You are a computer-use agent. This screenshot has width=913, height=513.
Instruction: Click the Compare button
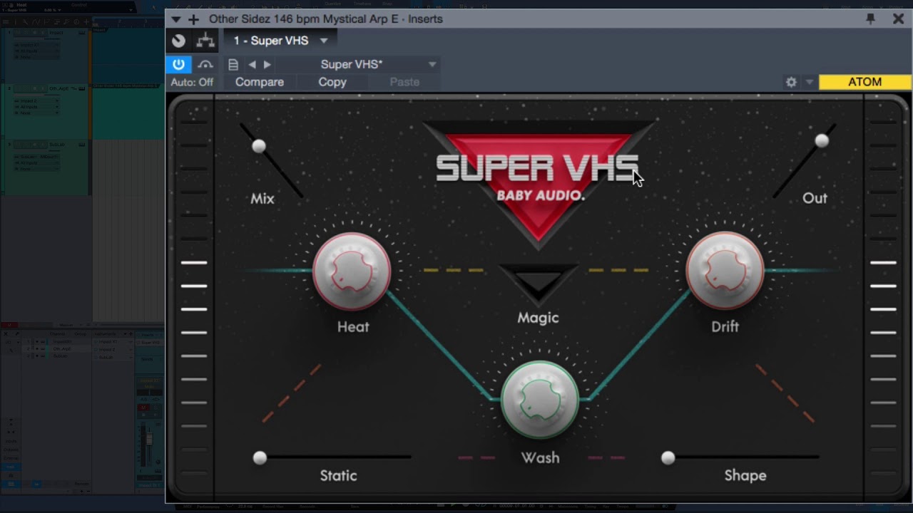click(260, 82)
